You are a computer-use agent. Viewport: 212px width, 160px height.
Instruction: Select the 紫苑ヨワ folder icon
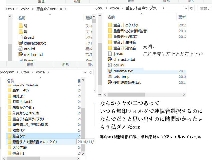click(9, 96)
